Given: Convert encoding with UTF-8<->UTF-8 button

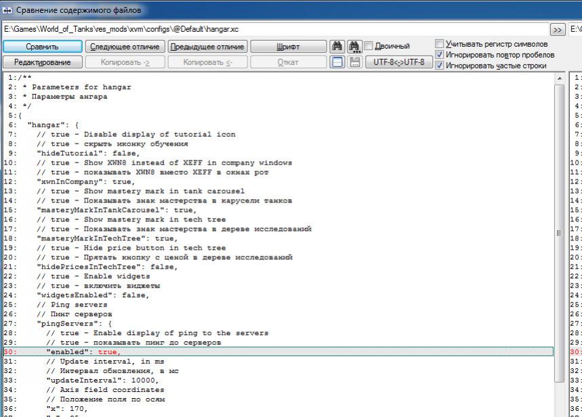Looking at the screenshot, I should [x=399, y=62].
